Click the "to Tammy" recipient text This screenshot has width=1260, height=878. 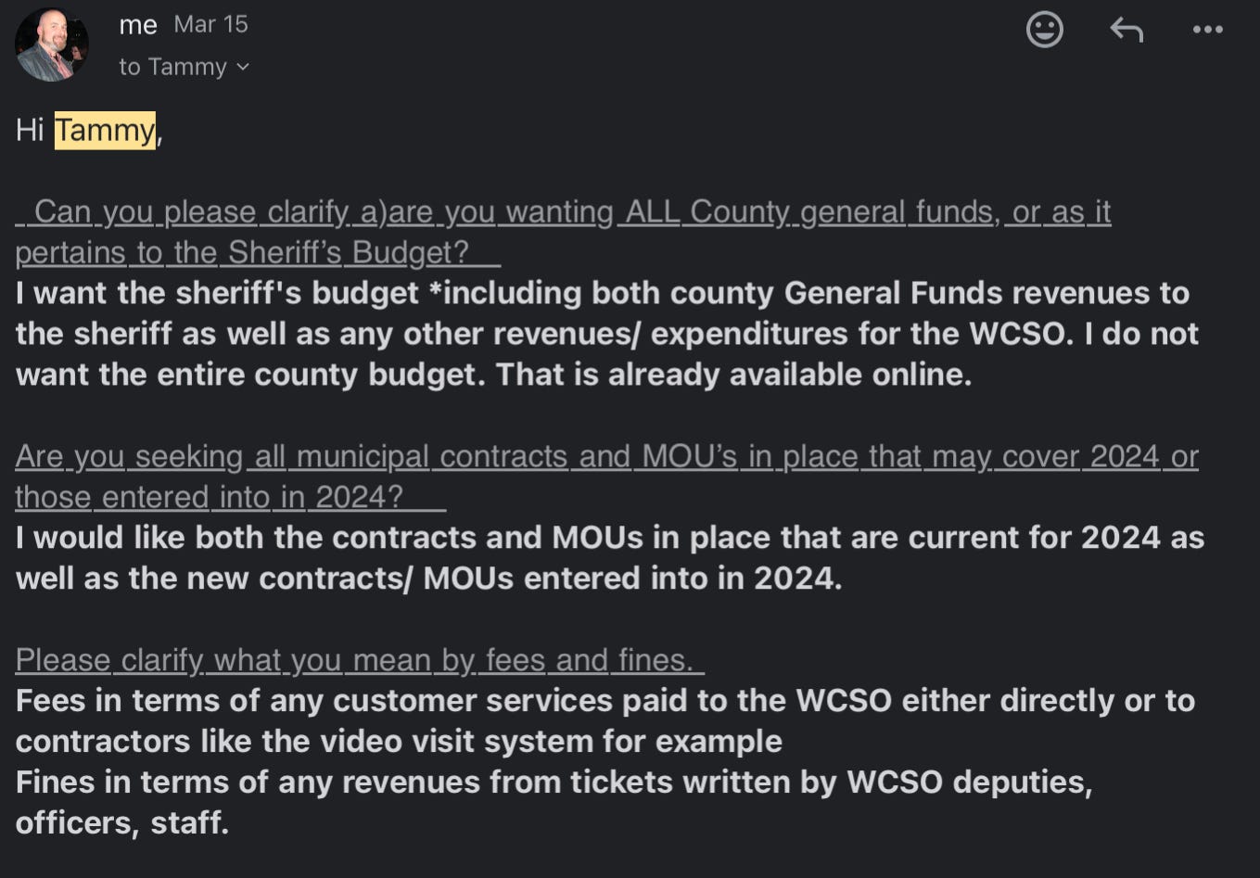click(172, 68)
